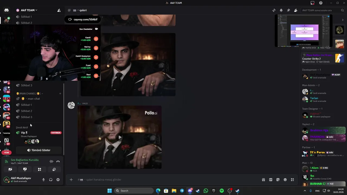Open the sticker picker

coord(278,180)
